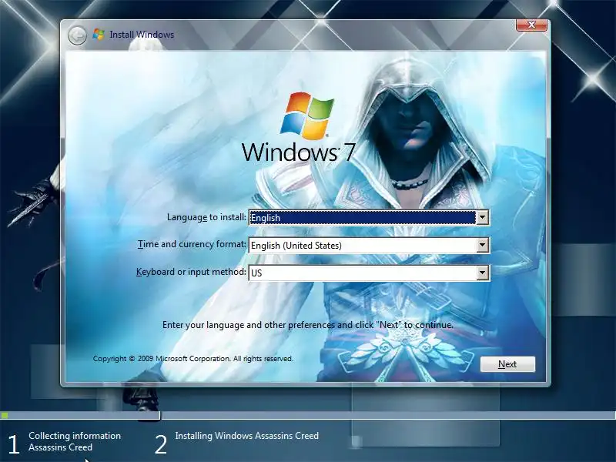Viewport: 616px width, 462px height.
Task: Click the Install Windows title text
Action: coord(142,35)
